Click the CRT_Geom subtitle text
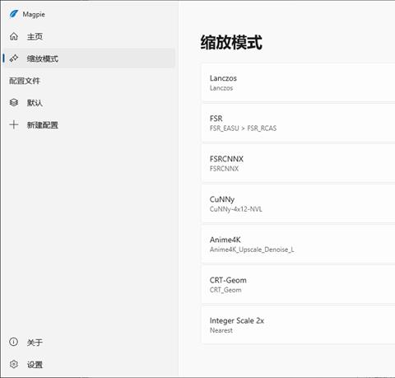Viewport: 395px width, 378px height. tap(225, 290)
